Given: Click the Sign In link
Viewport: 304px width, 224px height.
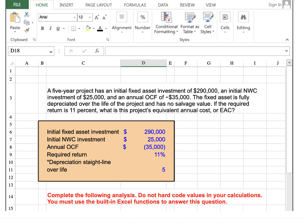Looking at the screenshot, I should coord(275,5).
